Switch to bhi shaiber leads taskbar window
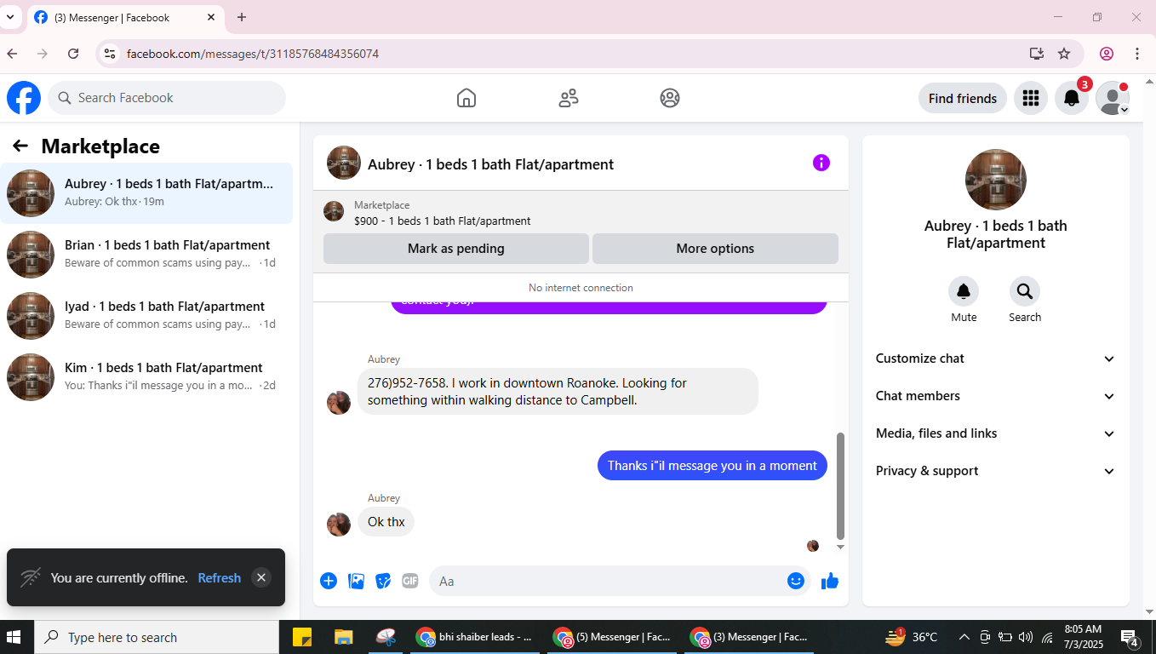Image resolution: width=1156 pixels, height=654 pixels. click(x=475, y=637)
